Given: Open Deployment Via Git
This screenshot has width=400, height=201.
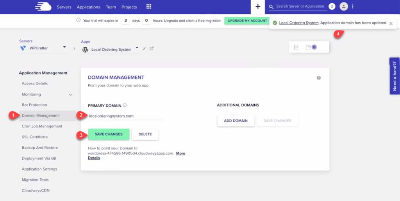Looking at the screenshot, I should (x=39, y=158).
